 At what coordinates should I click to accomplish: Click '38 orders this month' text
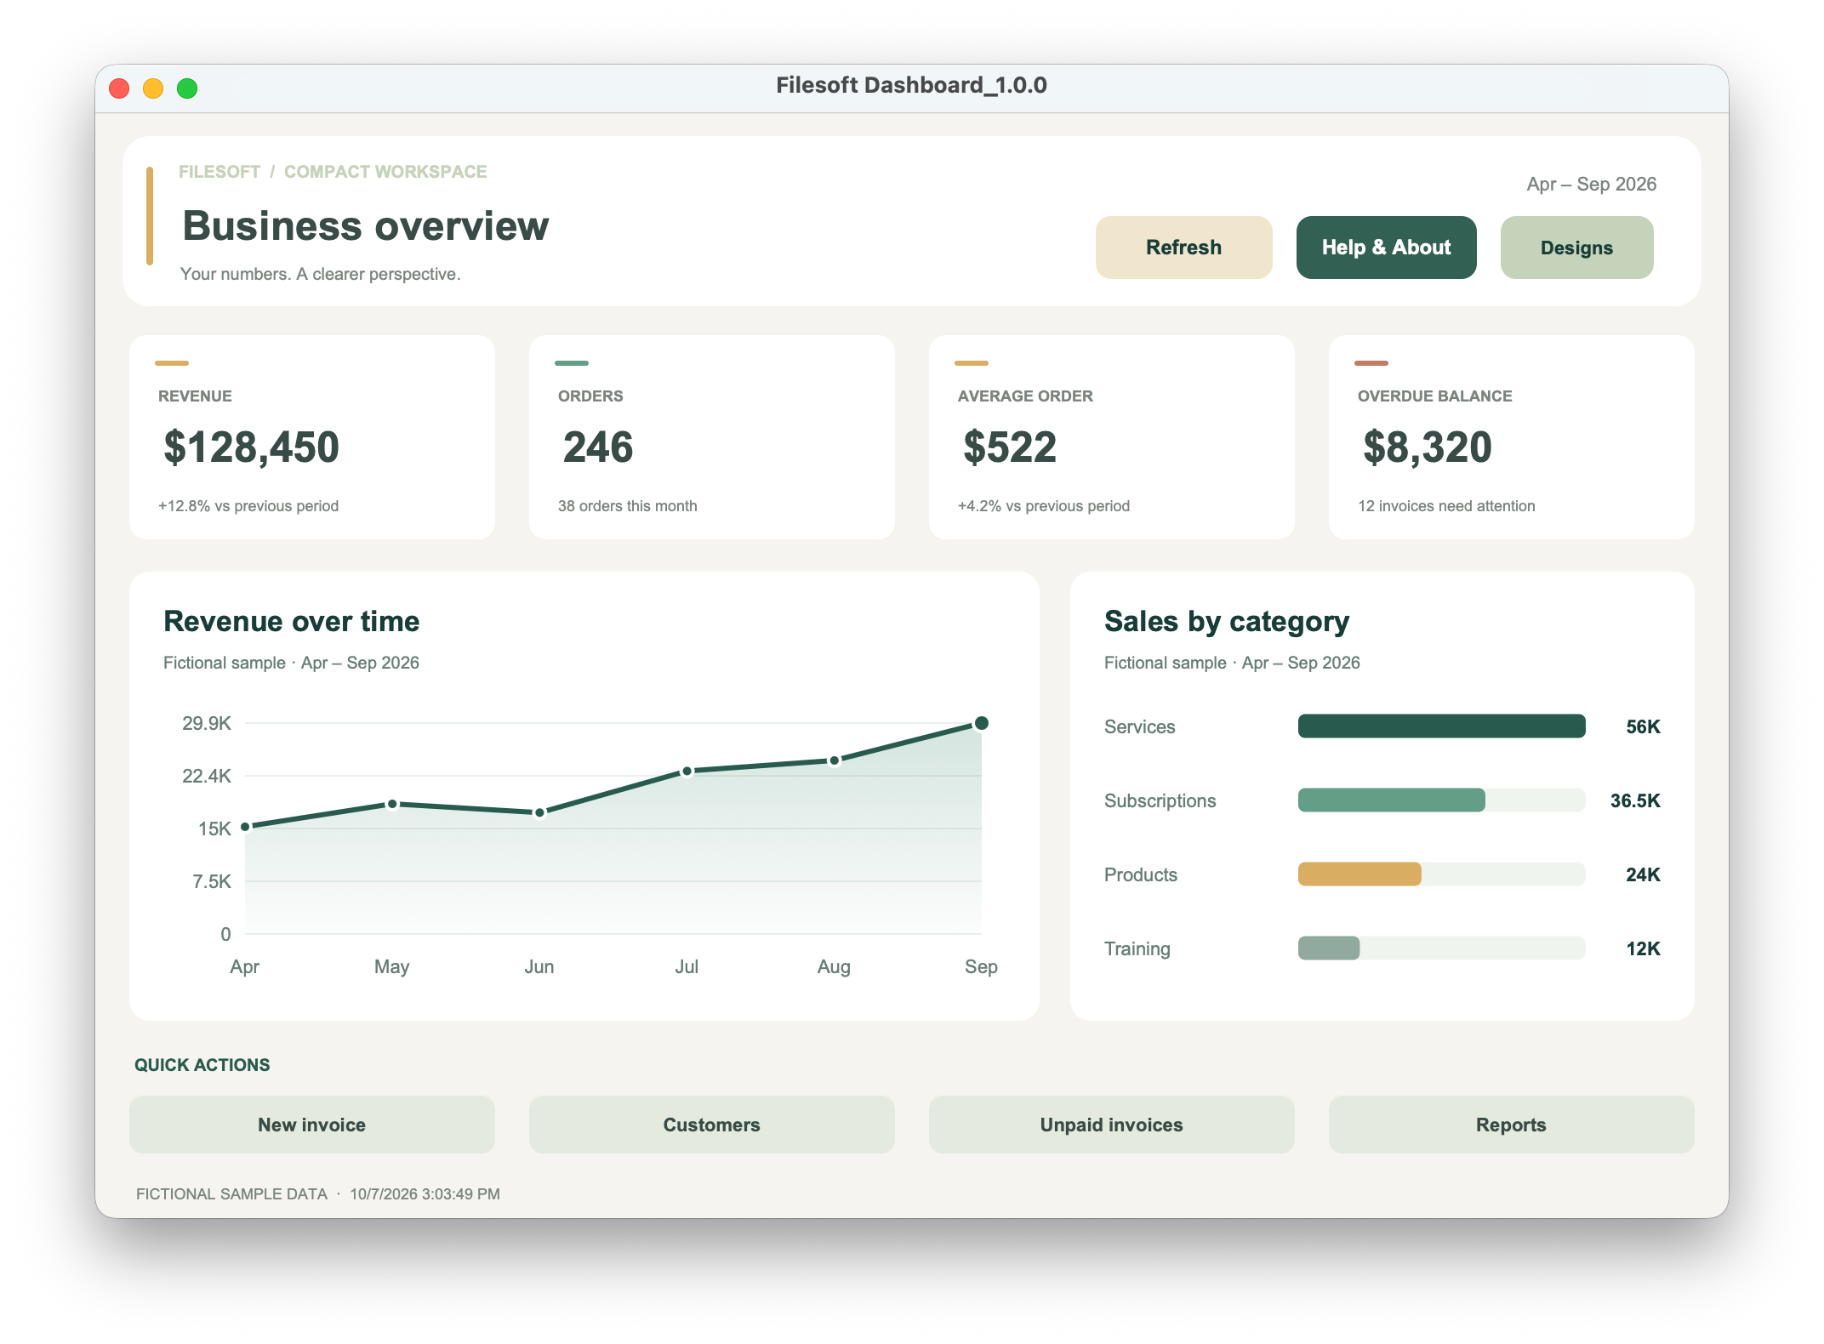[628, 506]
